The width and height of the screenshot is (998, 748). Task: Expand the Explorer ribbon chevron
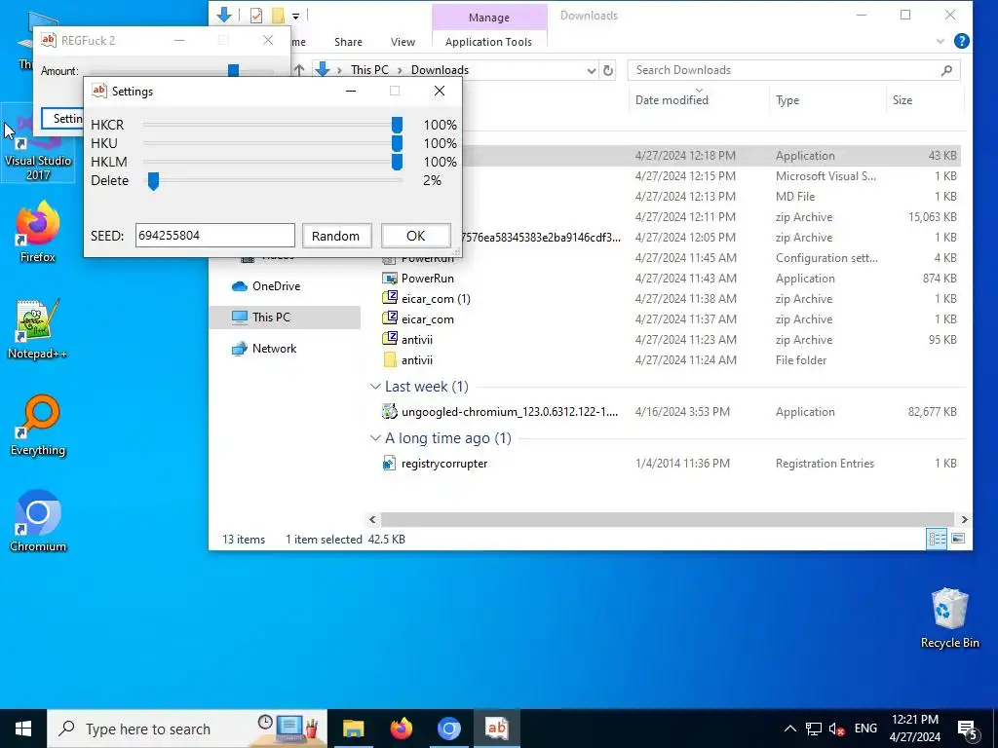(x=940, y=41)
